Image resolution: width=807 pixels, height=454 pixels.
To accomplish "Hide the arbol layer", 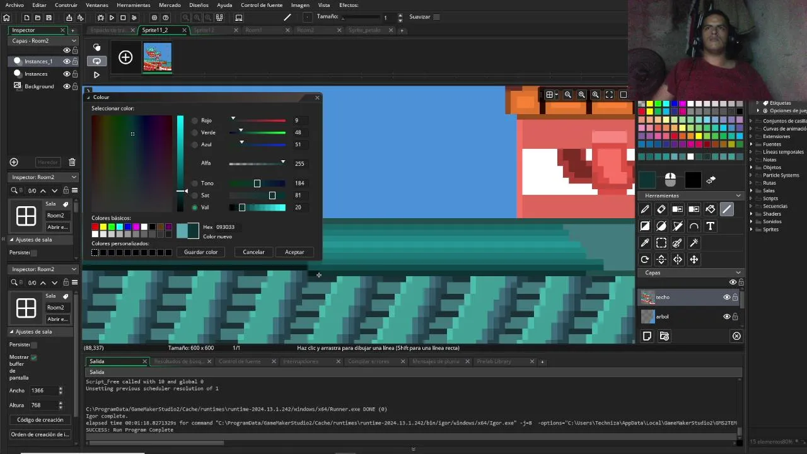I will pos(726,317).
